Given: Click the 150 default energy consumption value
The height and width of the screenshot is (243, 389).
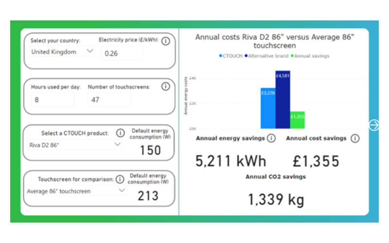Looking at the screenshot, I should (150, 150).
